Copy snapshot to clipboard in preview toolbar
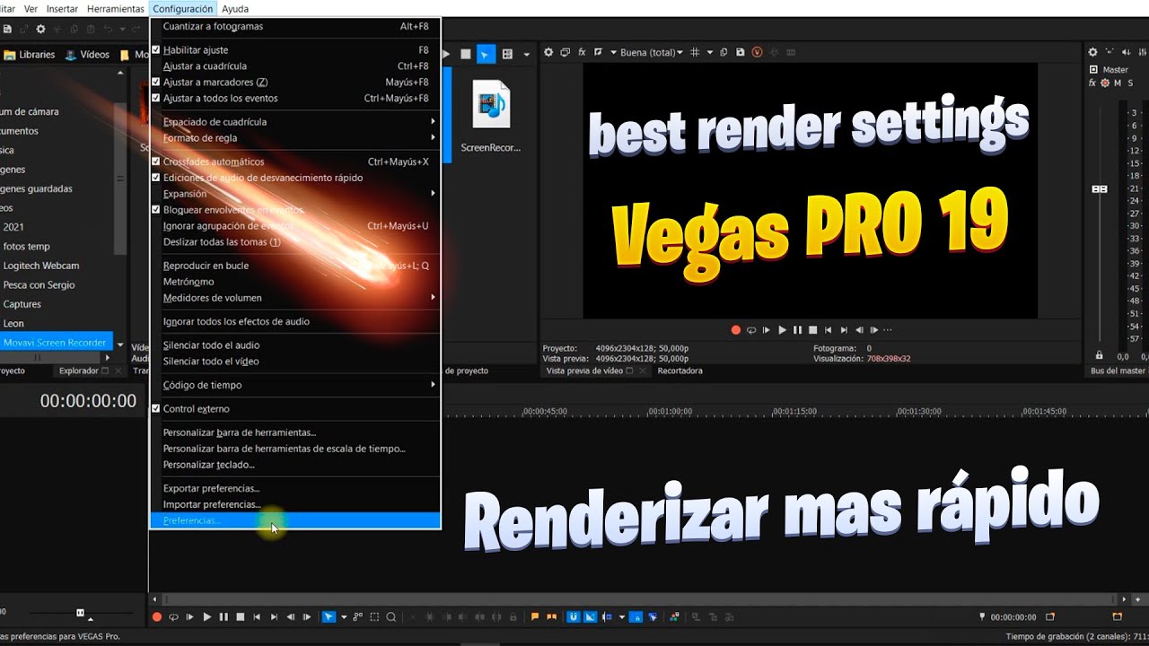Screen dimensions: 1149x646 [724, 52]
